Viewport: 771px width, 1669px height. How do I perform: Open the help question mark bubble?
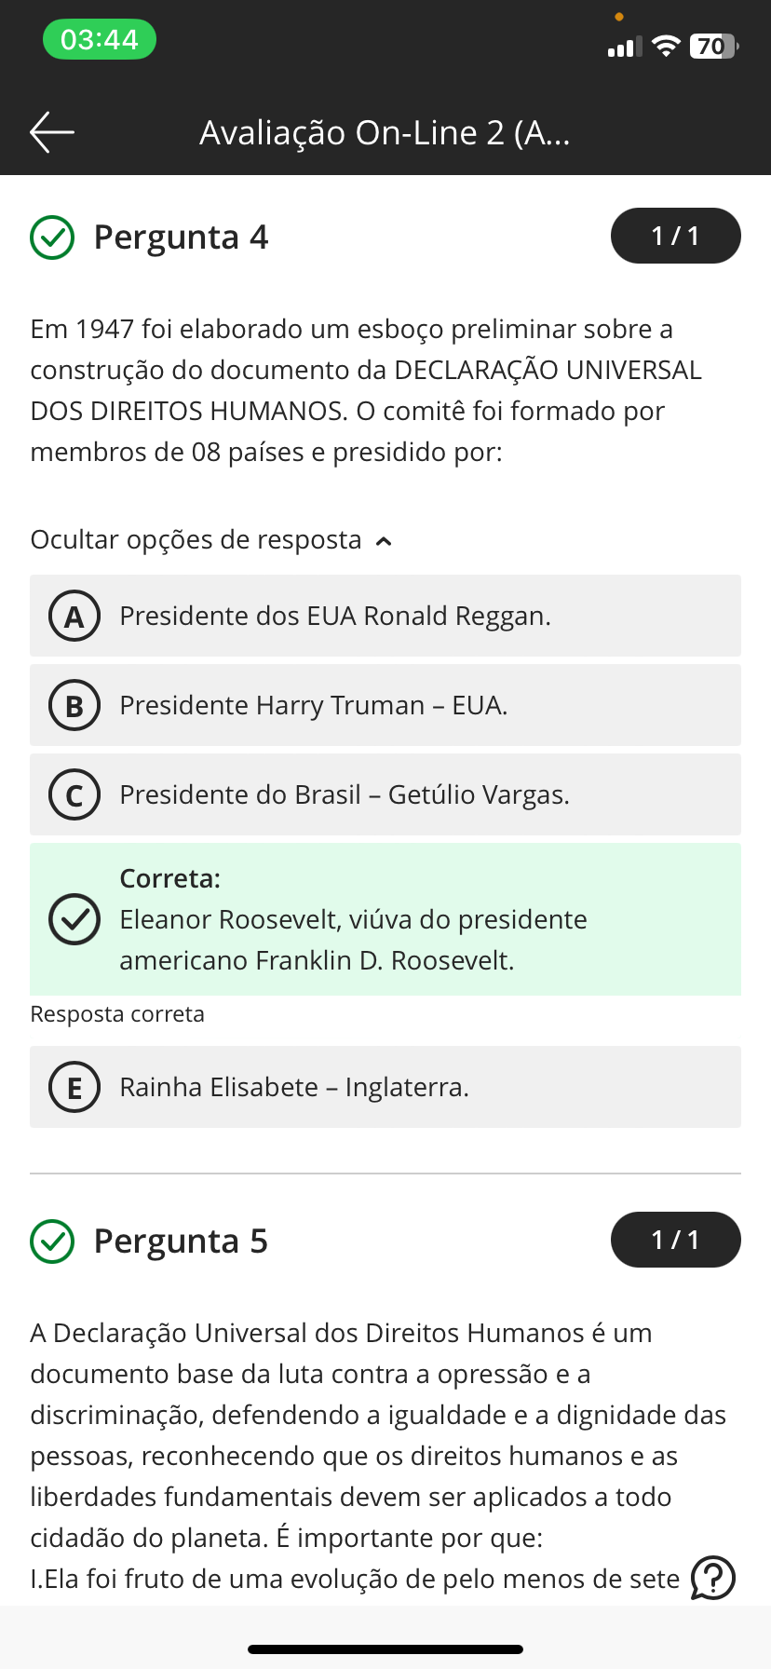point(713,1578)
